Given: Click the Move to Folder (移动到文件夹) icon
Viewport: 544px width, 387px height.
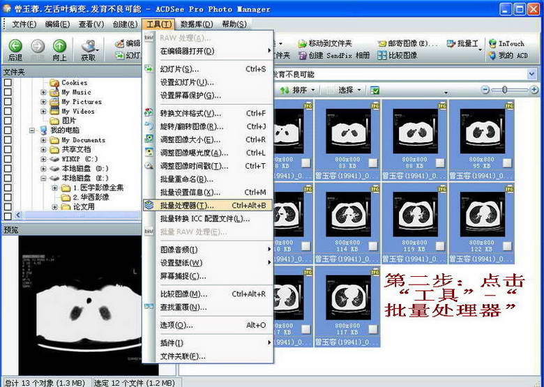Looking at the screenshot, I should (x=303, y=43).
